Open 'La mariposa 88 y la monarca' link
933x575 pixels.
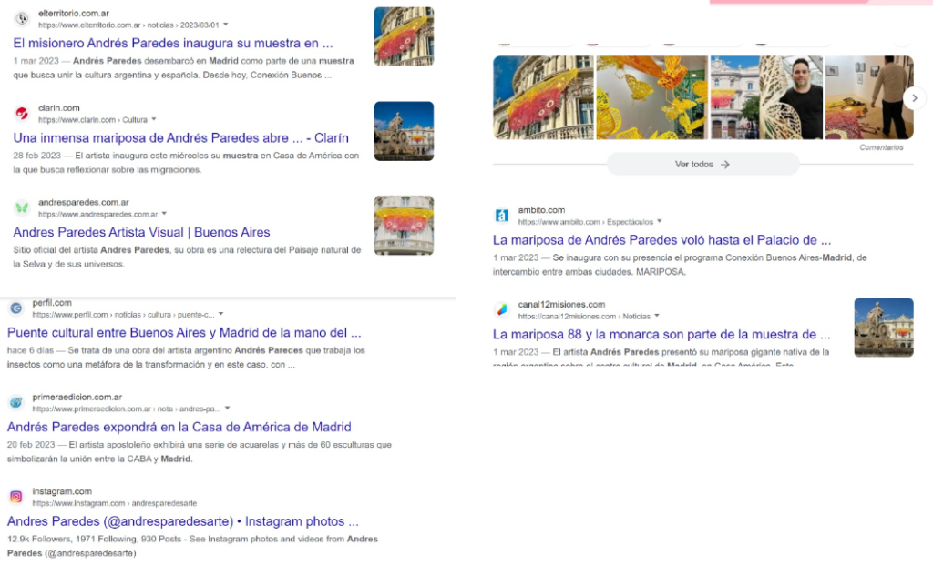point(661,335)
